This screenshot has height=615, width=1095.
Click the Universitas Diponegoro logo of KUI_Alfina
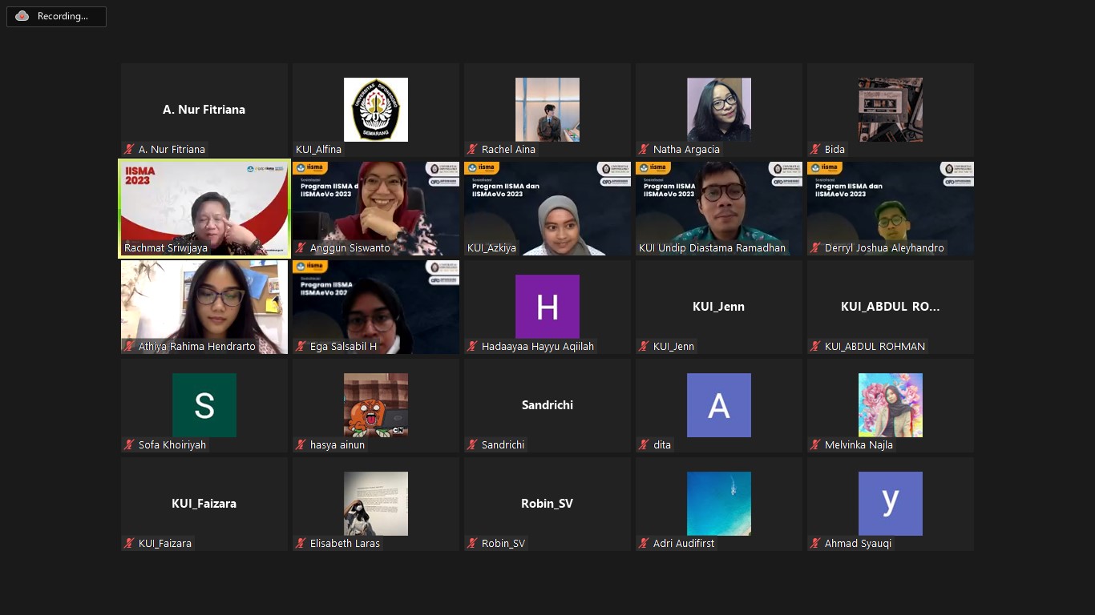(375, 110)
